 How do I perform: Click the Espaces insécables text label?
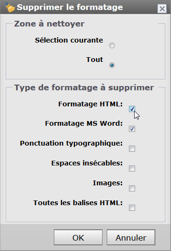pyautogui.click(x=87, y=163)
